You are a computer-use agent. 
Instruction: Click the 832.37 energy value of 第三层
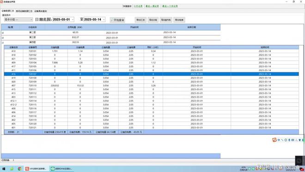[75, 37]
